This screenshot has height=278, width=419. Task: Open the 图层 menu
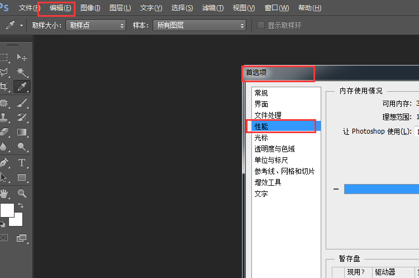tap(120, 8)
